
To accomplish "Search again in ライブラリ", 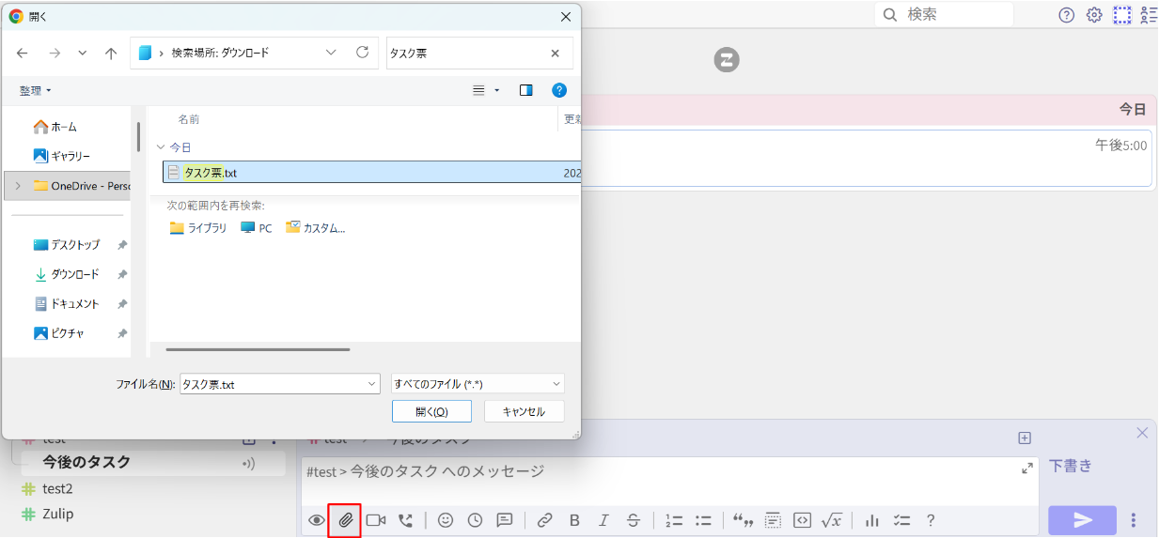I will (x=198, y=228).
